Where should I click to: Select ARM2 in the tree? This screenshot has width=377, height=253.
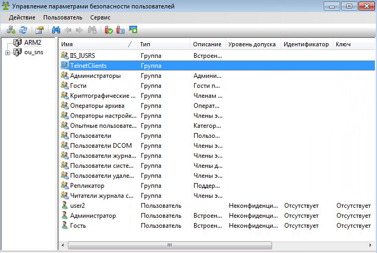pyautogui.click(x=33, y=43)
